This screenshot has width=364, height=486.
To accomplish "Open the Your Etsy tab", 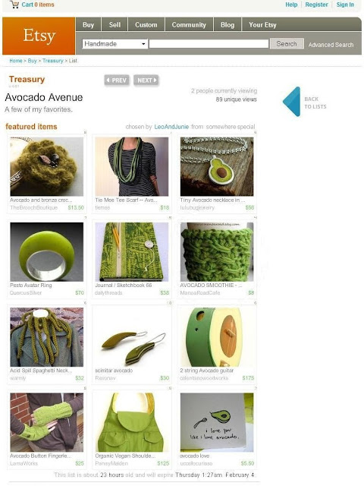I will click(x=262, y=25).
